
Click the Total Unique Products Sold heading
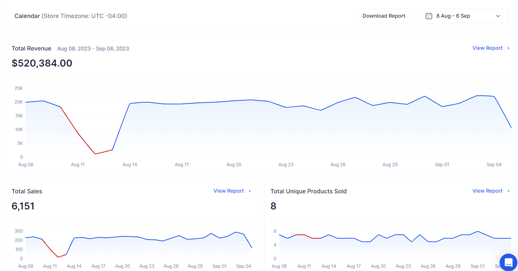308,191
